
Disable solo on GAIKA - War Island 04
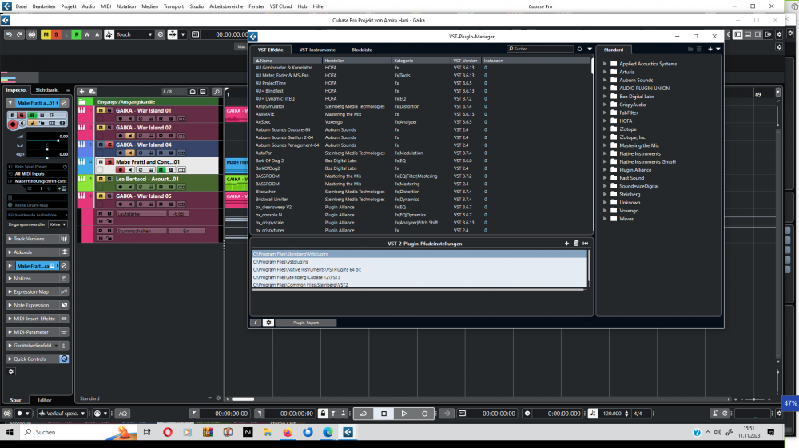click(x=109, y=145)
